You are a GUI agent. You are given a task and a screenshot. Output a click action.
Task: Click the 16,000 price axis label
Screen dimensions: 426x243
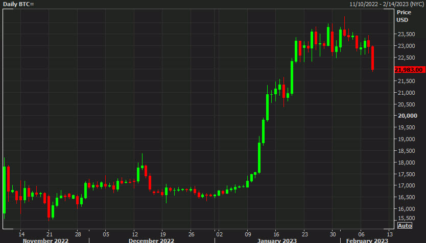[407, 209]
